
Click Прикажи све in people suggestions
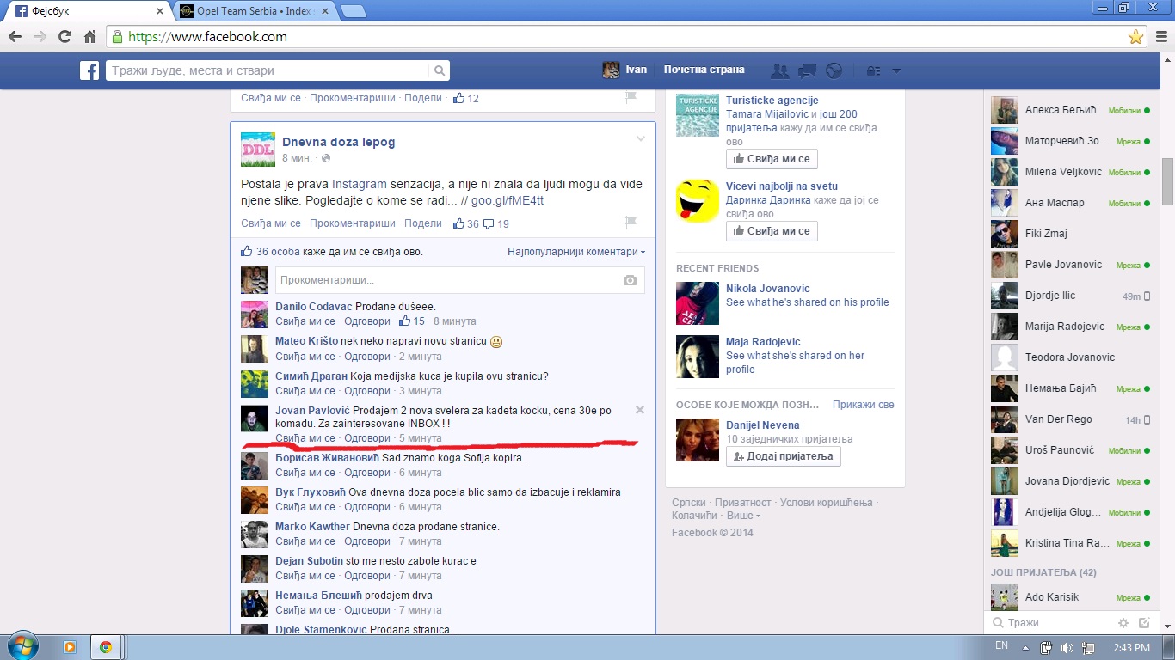click(863, 405)
